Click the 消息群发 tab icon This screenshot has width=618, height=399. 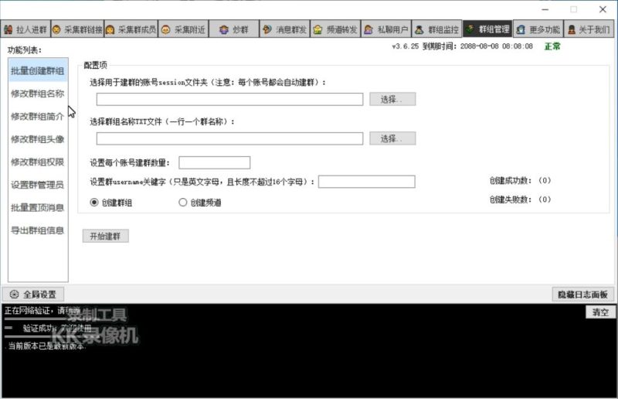[267, 29]
